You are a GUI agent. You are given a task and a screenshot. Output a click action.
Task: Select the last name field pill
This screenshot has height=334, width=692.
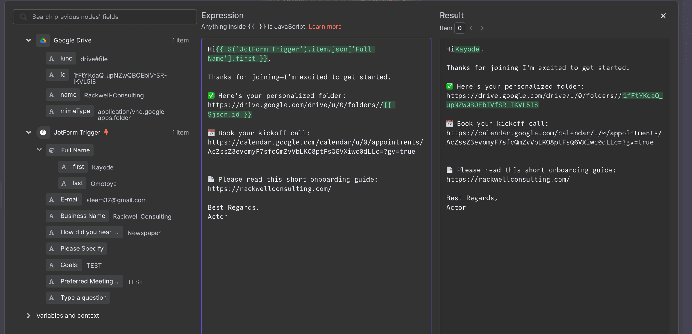72,183
